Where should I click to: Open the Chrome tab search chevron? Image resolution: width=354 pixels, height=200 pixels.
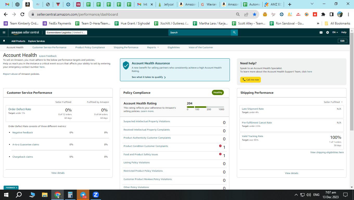click(x=312, y=4)
